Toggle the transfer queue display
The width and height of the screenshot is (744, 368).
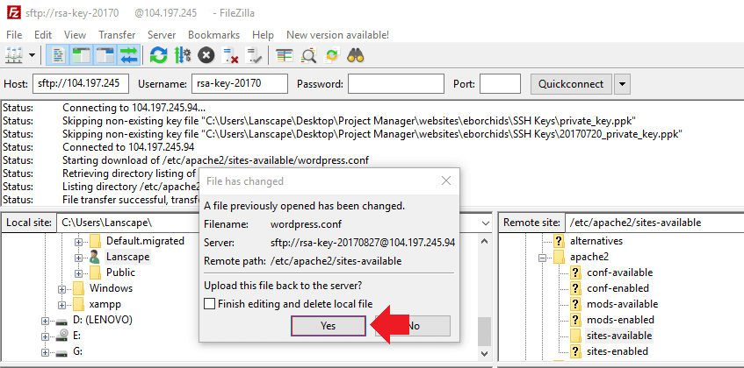tap(127, 55)
